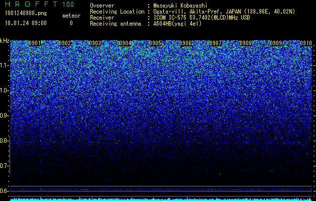316x201 pixels.
Task: Click the kHz axis unit label
Action: pos(5,41)
